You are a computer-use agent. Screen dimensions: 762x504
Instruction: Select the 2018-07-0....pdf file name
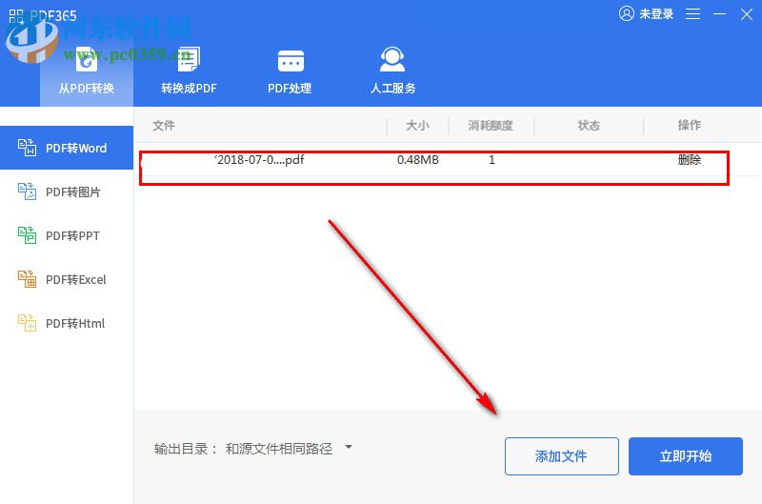(258, 160)
